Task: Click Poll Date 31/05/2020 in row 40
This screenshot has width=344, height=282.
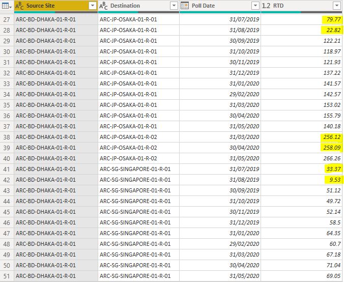Action: point(244,158)
